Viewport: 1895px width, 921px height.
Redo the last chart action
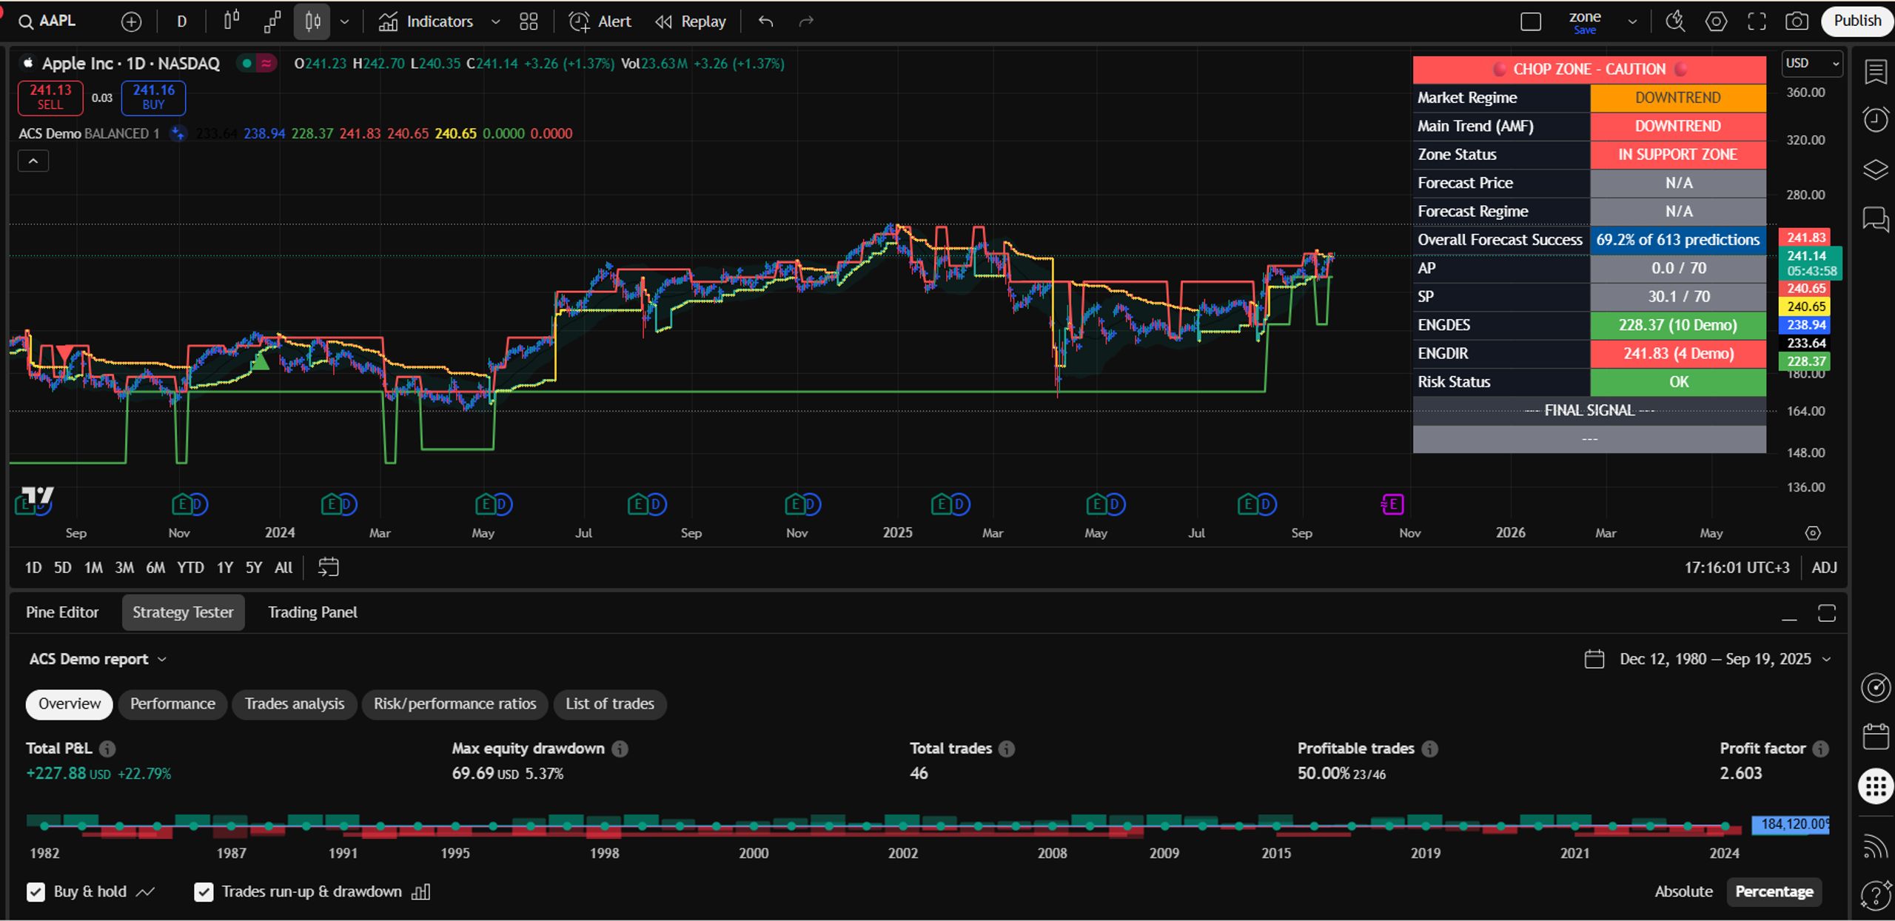click(806, 21)
